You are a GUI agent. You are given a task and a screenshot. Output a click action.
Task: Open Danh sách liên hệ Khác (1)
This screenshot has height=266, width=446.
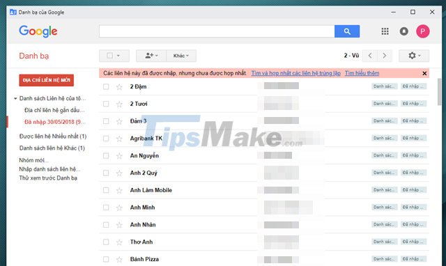click(52, 148)
